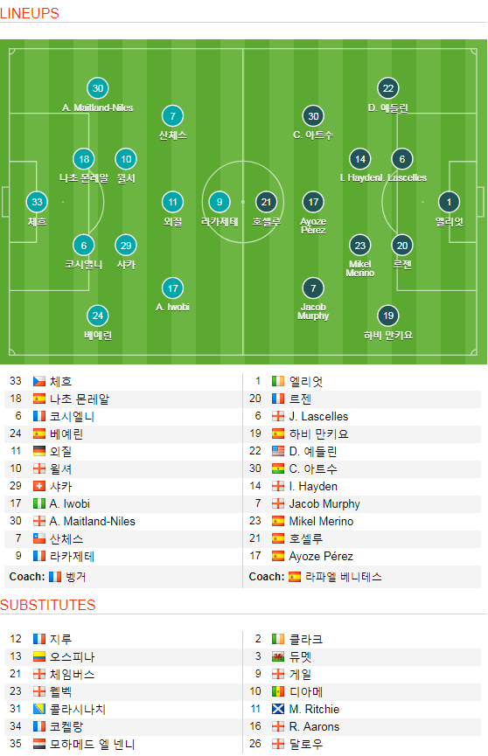
Task: Click the number 19 dark circle on the pitch
Action: pos(388,316)
